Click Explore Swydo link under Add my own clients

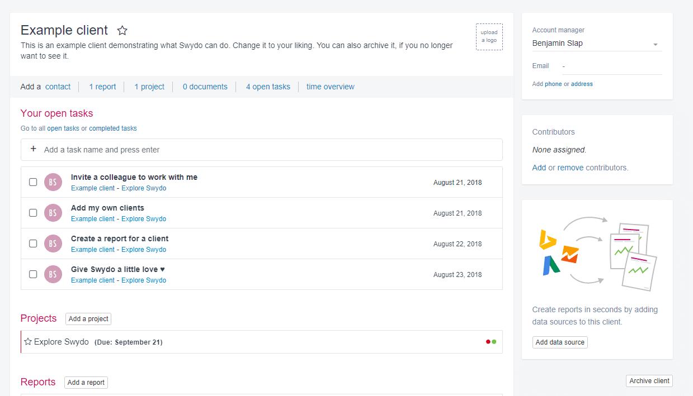144,219
